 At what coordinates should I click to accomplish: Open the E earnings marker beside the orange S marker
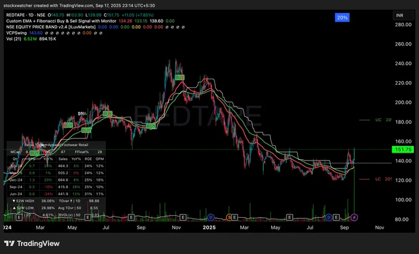pos(234,218)
